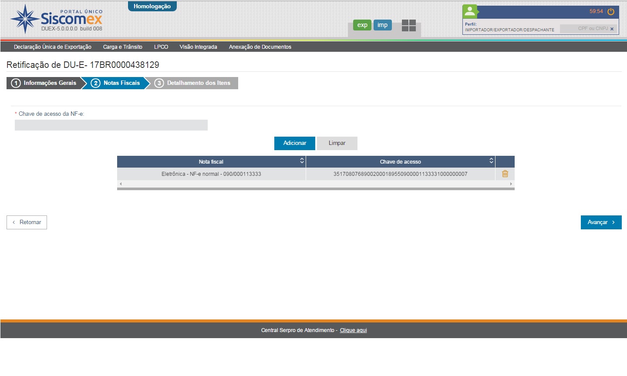Go to step 1 Informações Gerais

pos(44,83)
